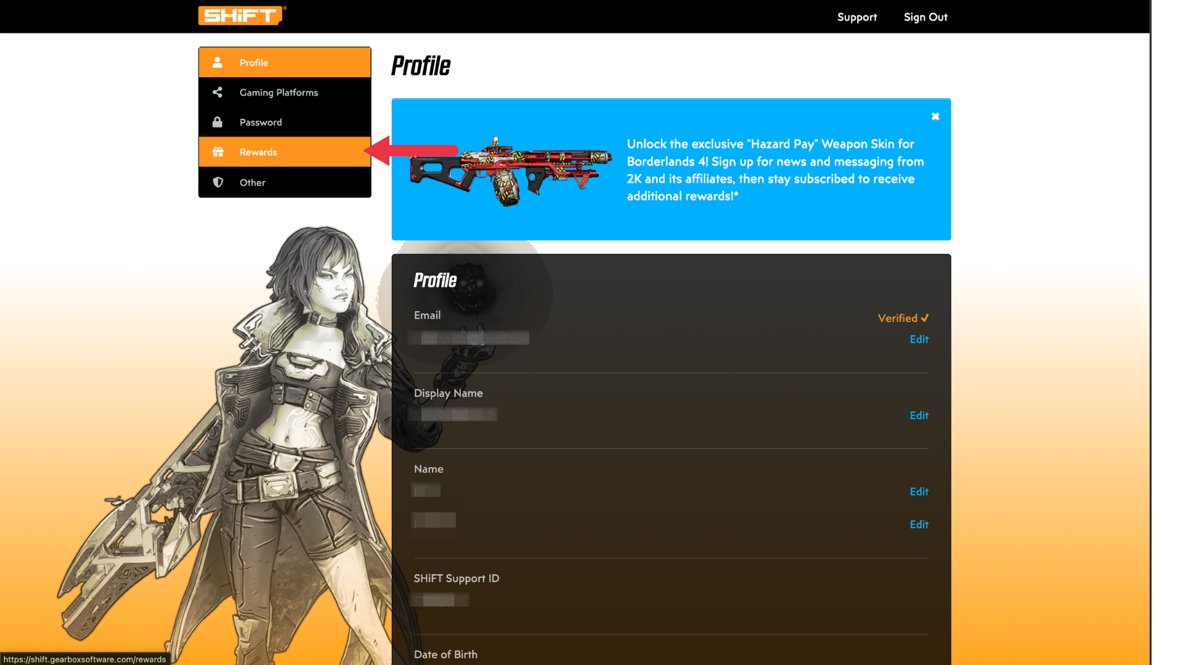Viewport: 1183px width, 665px height.
Task: Open the Profile sidebar menu item
Action: [285, 62]
